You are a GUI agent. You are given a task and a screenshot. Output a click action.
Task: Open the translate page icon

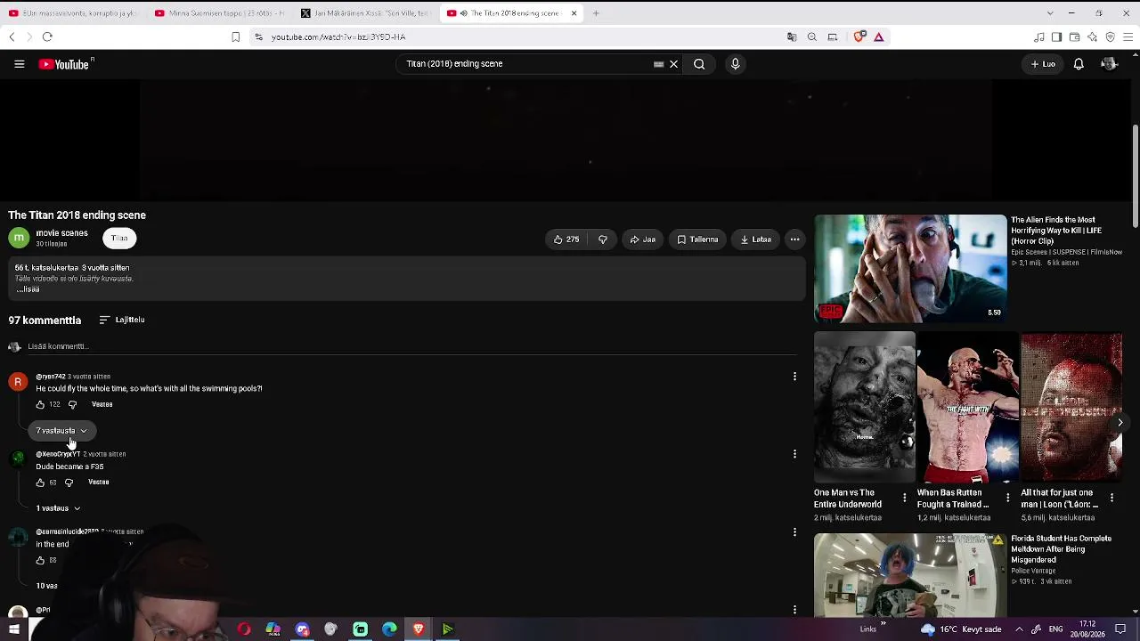(792, 37)
